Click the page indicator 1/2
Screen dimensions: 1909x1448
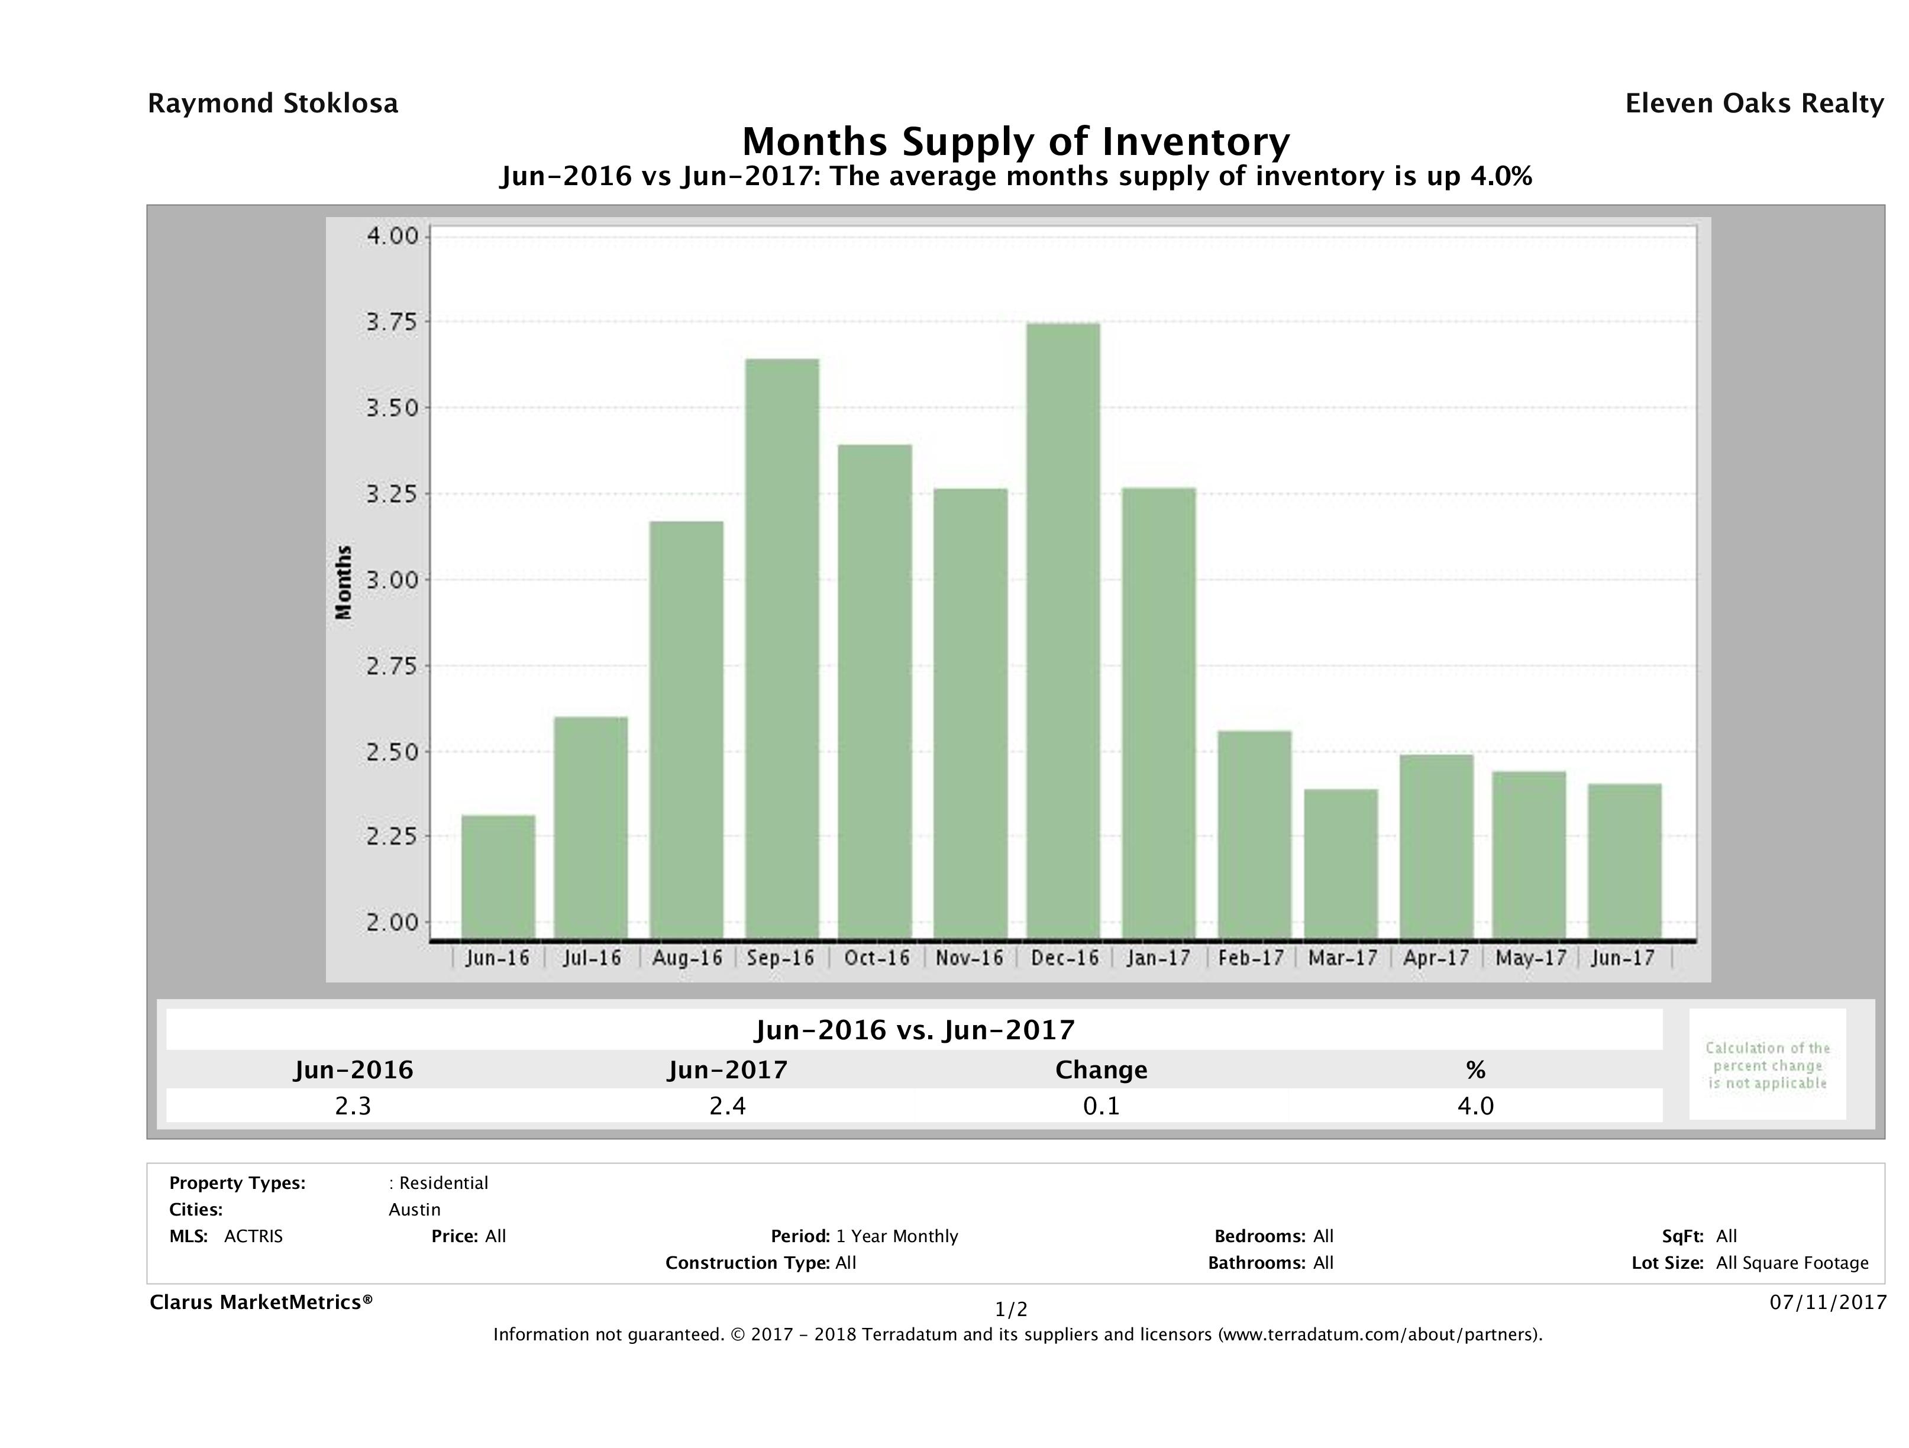(x=1010, y=1309)
